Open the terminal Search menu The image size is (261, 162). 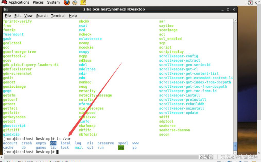42,16
